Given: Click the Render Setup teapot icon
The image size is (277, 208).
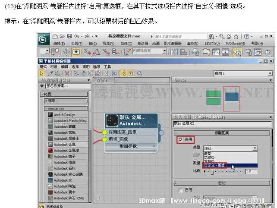Looking at the screenshot, I should [249, 52].
